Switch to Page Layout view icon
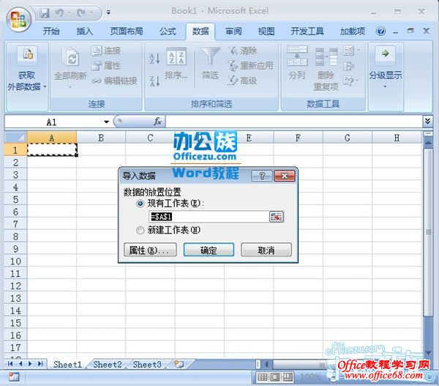 (x=274, y=377)
